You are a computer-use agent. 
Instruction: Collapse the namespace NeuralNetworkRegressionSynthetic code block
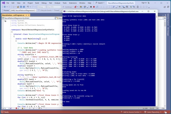(11, 29)
